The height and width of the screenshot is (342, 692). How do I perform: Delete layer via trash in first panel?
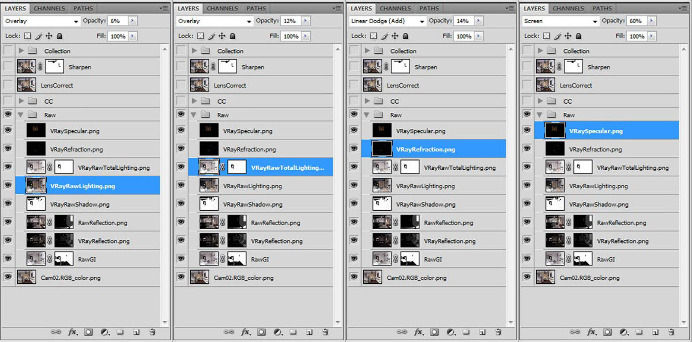point(152,332)
